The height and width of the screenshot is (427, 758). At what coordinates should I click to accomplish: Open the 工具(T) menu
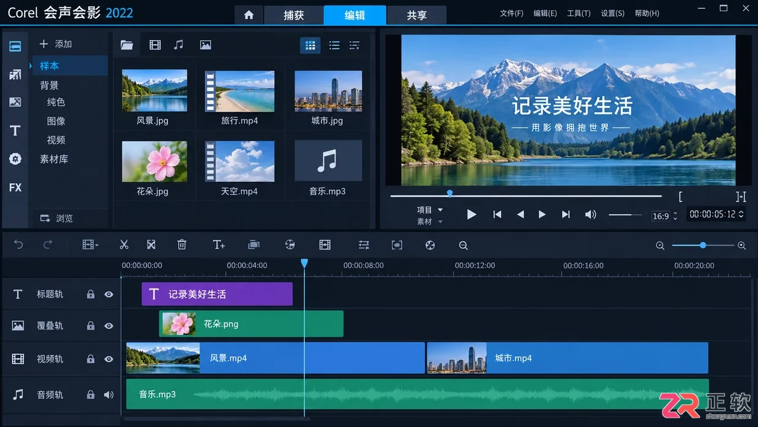579,13
